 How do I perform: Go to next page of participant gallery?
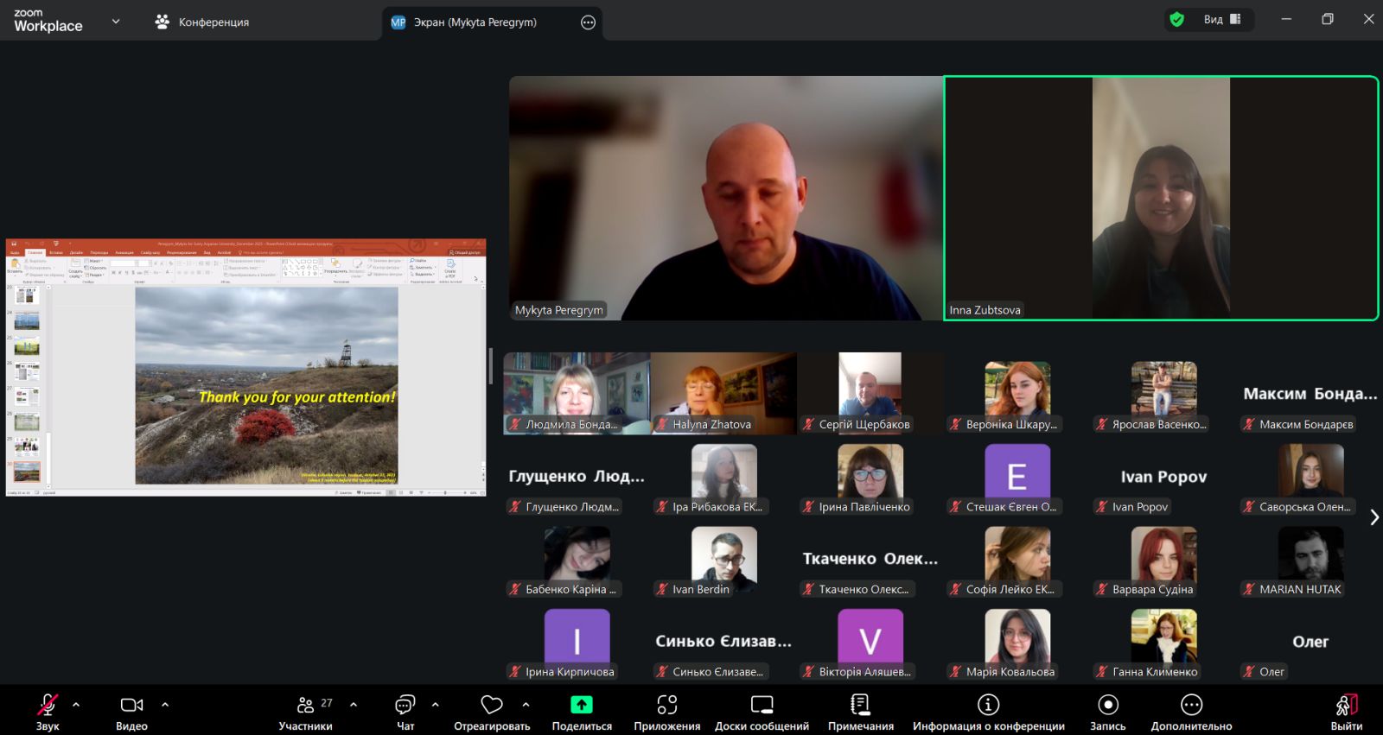[1374, 517]
